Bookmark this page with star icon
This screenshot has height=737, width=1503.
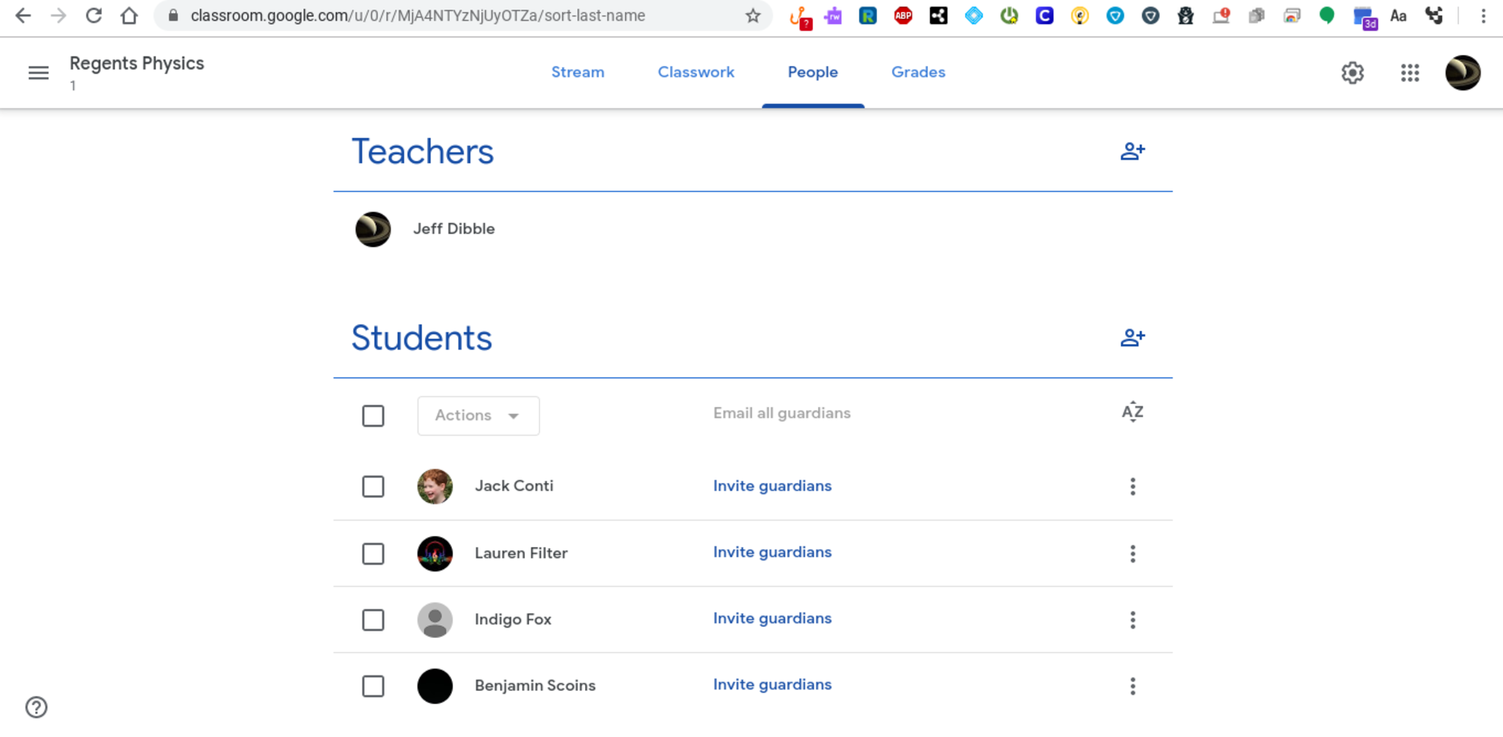[x=752, y=15]
